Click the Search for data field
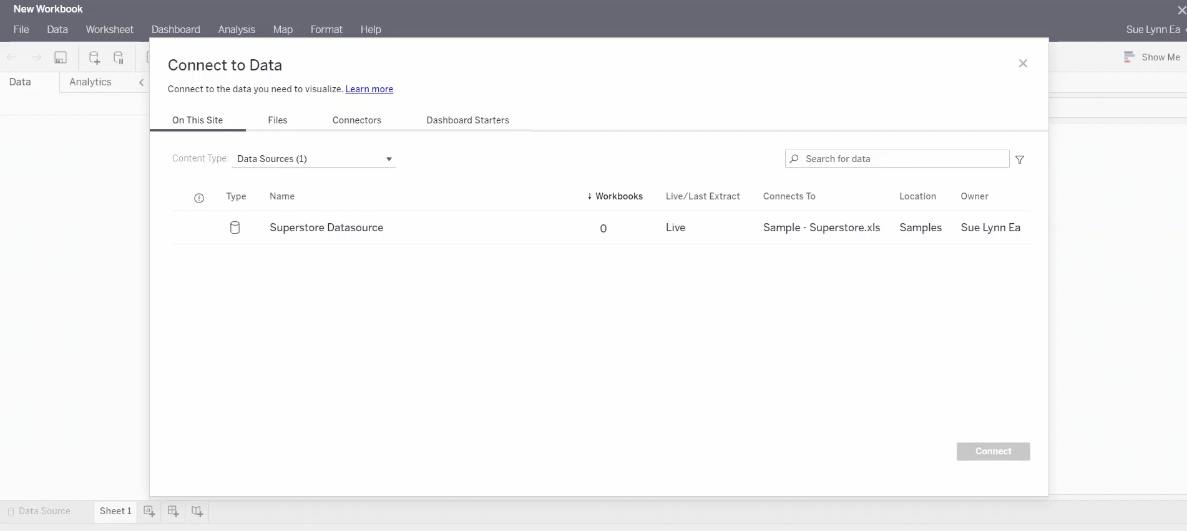1187x531 pixels. pos(897,159)
